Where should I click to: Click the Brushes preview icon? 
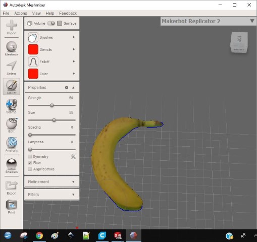pos(33,37)
